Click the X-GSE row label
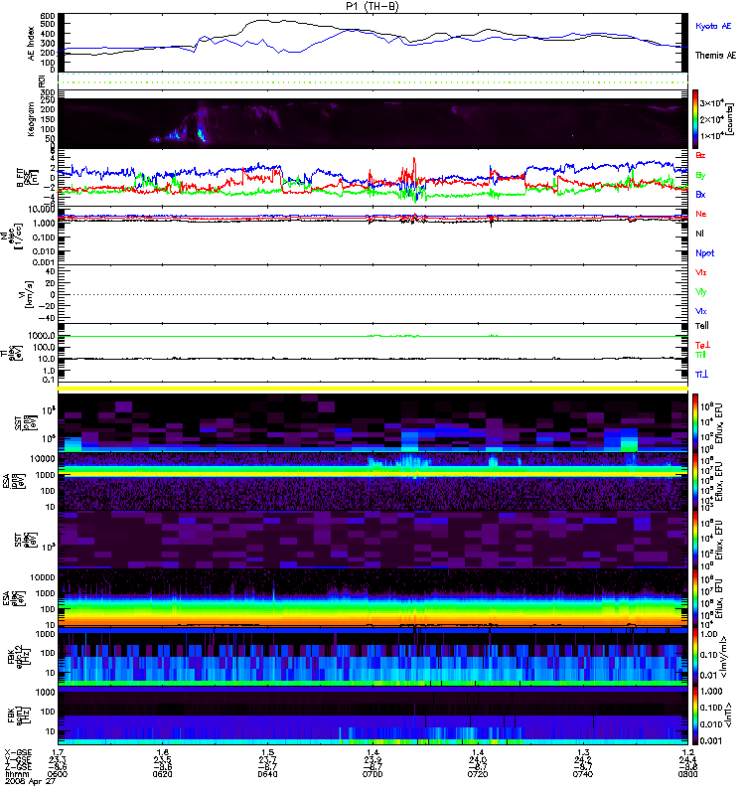Viewport: 745px width, 795px height. [x=18, y=752]
